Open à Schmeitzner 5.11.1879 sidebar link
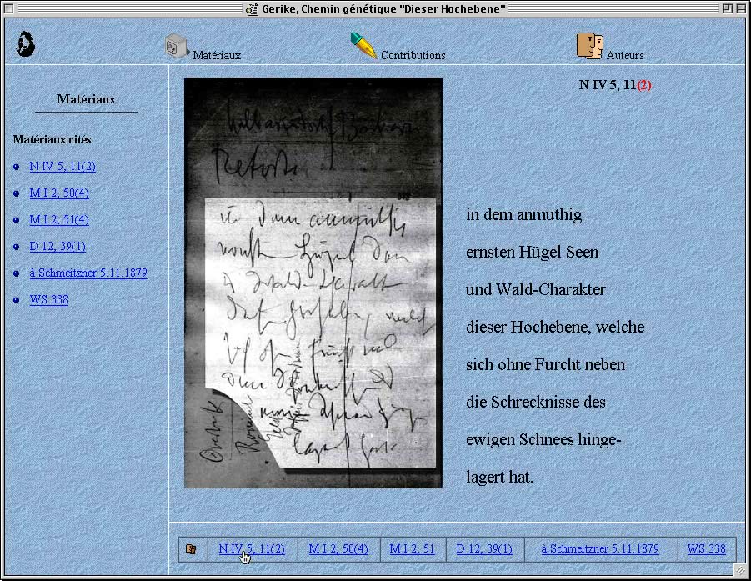 click(x=88, y=273)
